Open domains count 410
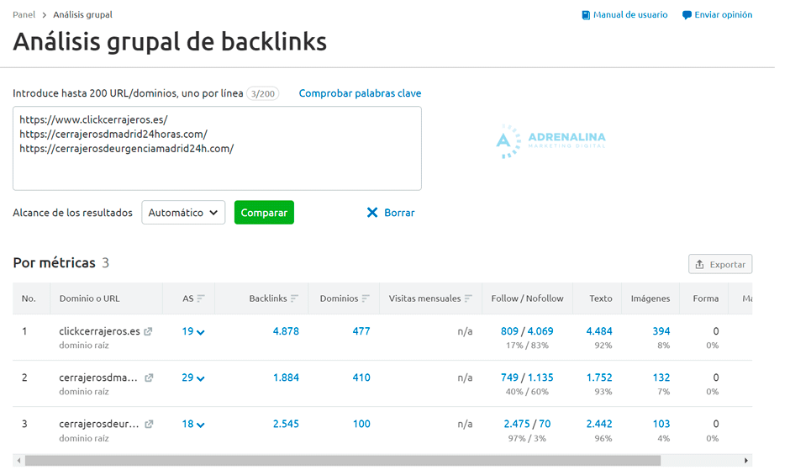Image resolution: width=790 pixels, height=470 pixels. click(361, 378)
